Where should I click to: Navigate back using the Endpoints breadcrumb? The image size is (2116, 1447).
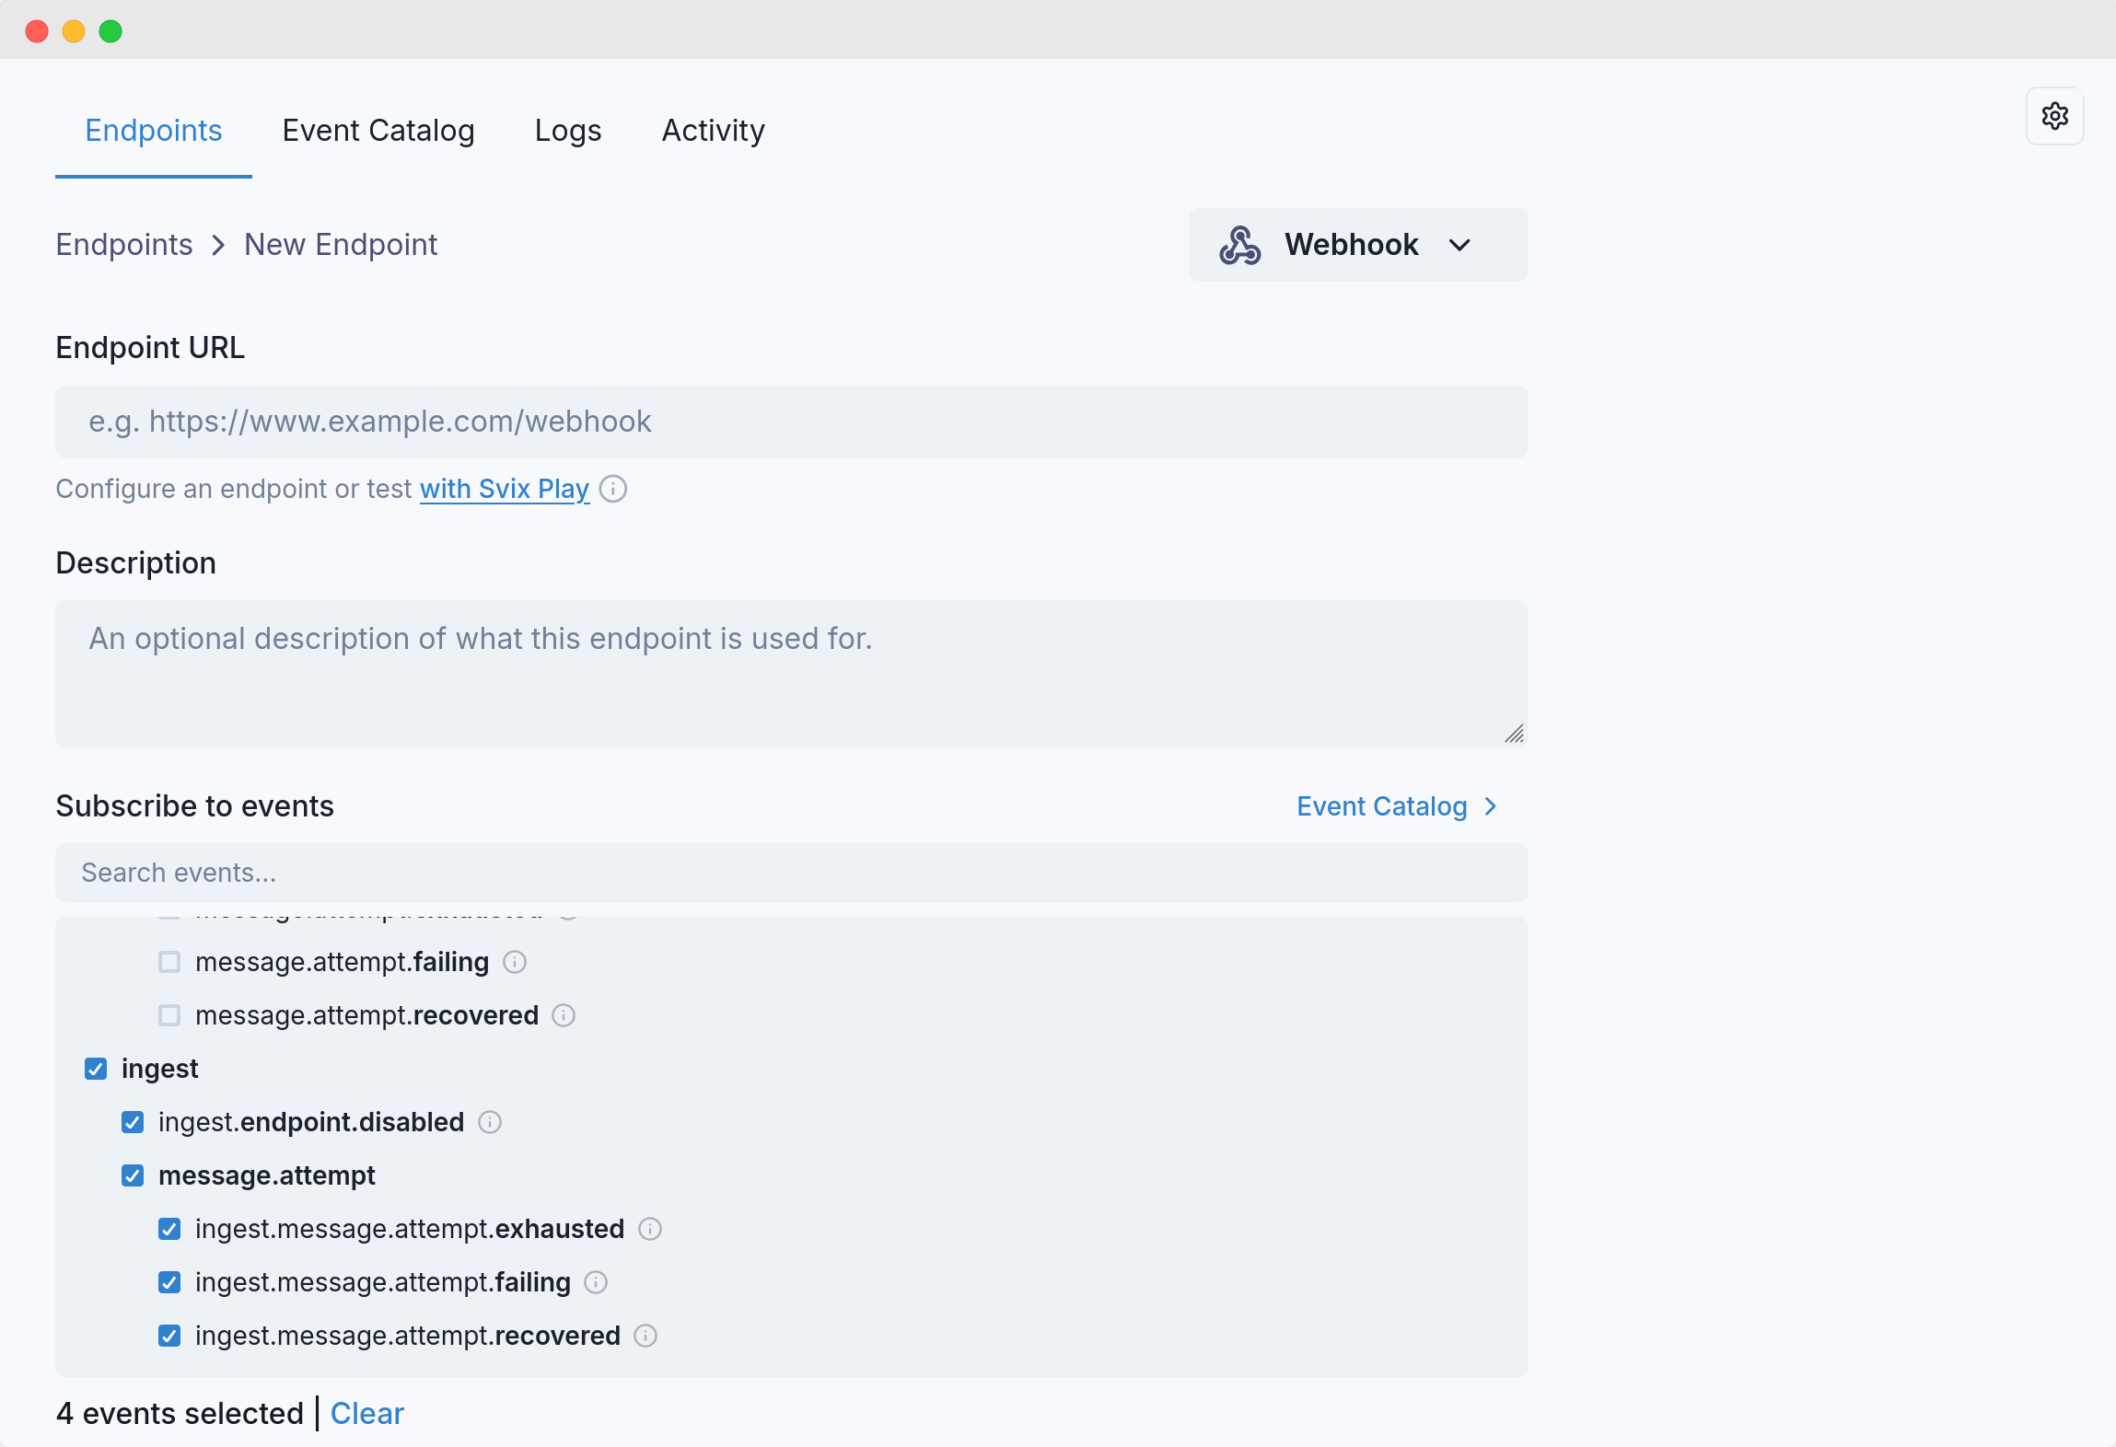pos(123,244)
